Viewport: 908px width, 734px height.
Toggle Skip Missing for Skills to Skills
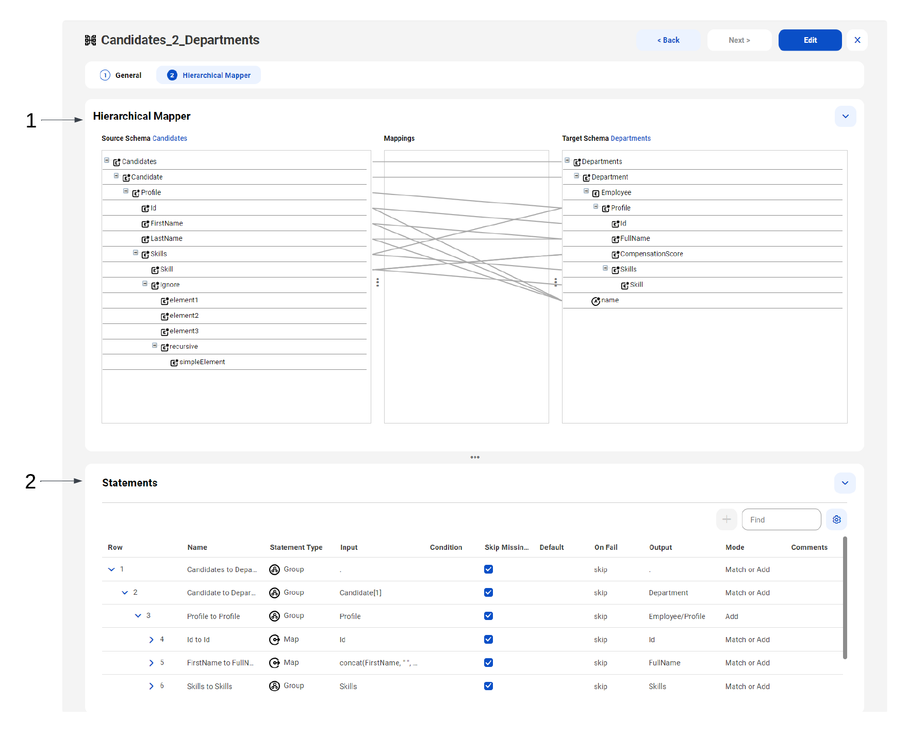(x=488, y=686)
